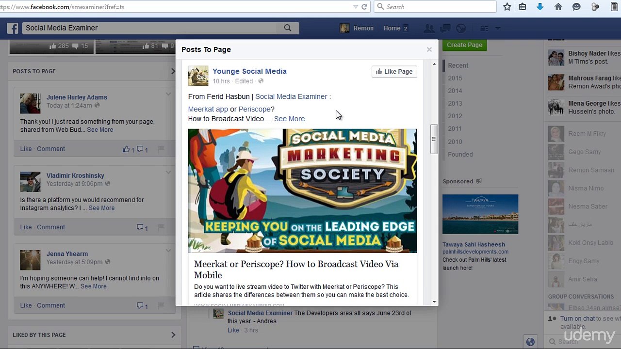Click browser chat bubble icon
The height and width of the screenshot is (349, 621).
pyautogui.click(x=576, y=7)
